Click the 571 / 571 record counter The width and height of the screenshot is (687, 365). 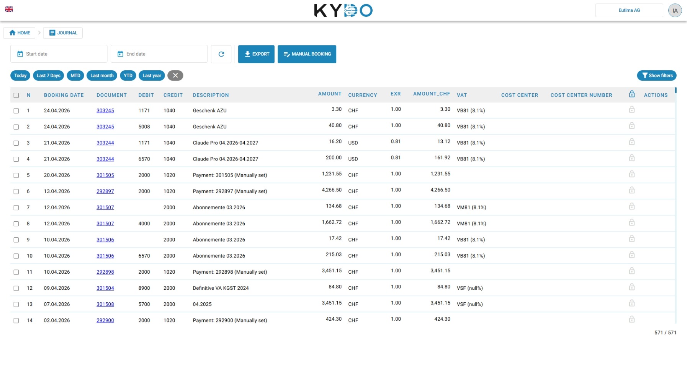tap(665, 333)
